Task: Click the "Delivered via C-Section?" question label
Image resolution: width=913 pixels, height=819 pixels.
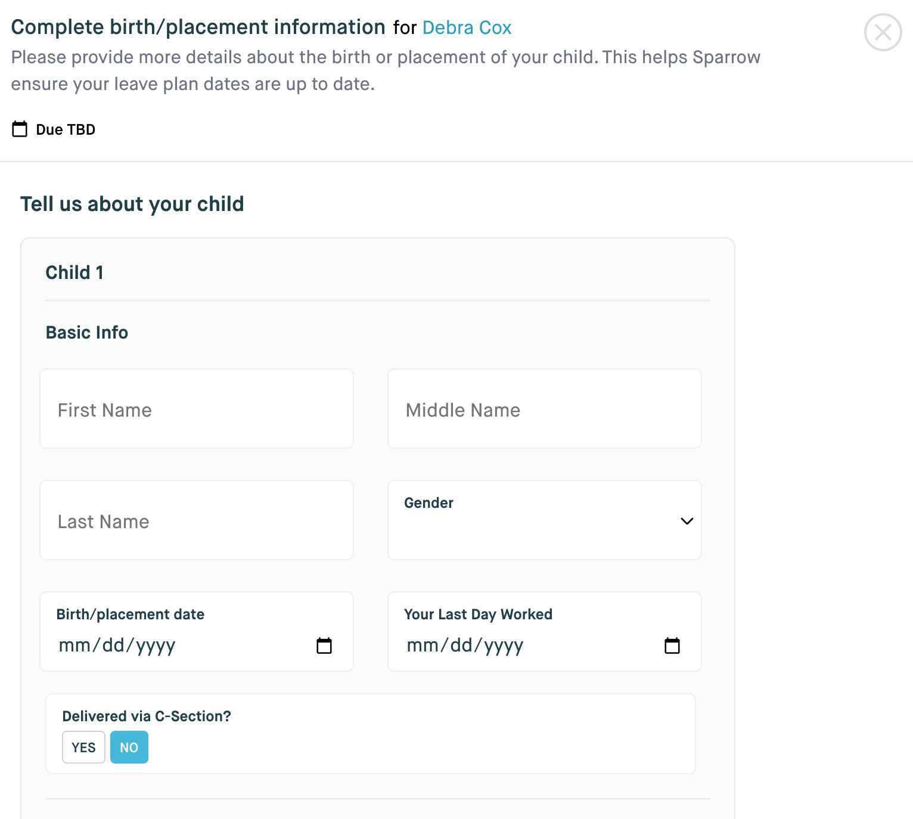Action: coord(147,716)
